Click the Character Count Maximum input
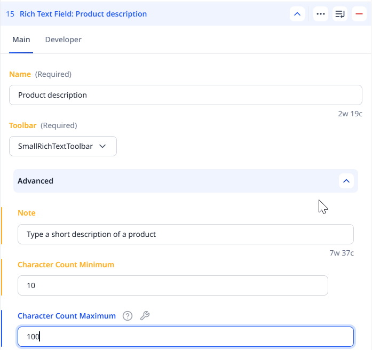 [x=186, y=337]
